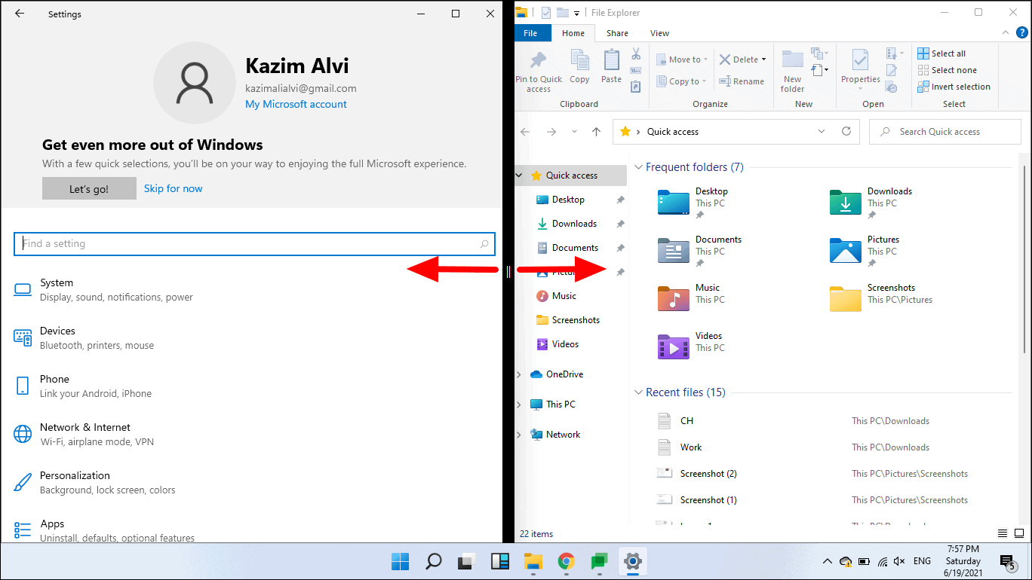Viewport: 1032px width, 580px height.
Task: Expand This PC in navigation pane
Action: pyautogui.click(x=519, y=404)
